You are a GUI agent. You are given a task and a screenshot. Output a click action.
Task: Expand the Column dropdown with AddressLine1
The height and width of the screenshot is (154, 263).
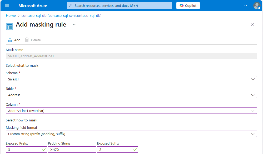(131, 111)
